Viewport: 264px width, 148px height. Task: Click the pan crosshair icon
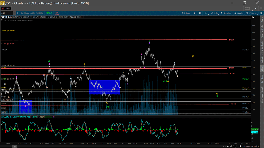[x=231, y=146]
